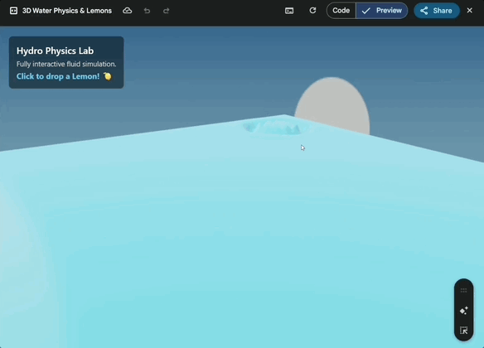
Task: Open the fullscreen preview icon
Action: coord(289,11)
